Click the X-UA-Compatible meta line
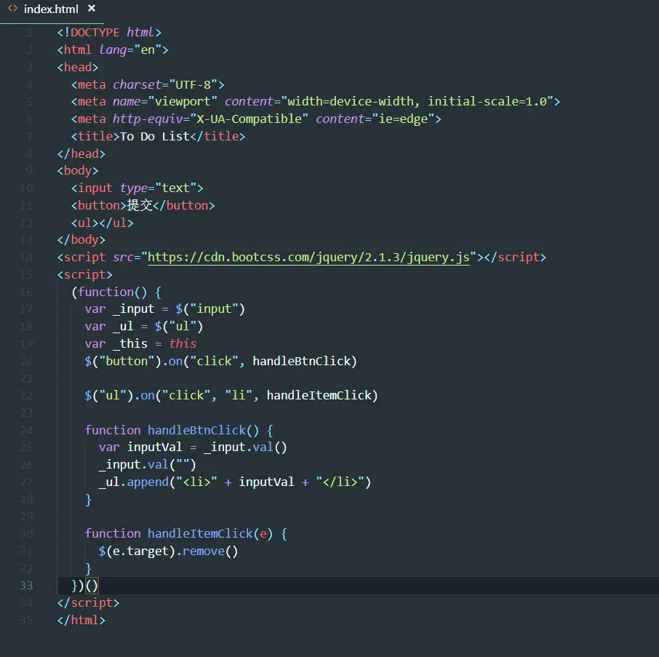Screen dimensions: 659x657 click(x=256, y=119)
